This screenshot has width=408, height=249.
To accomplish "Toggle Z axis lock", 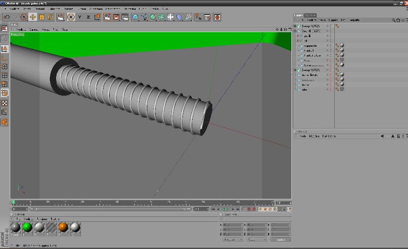I will 88,17.
